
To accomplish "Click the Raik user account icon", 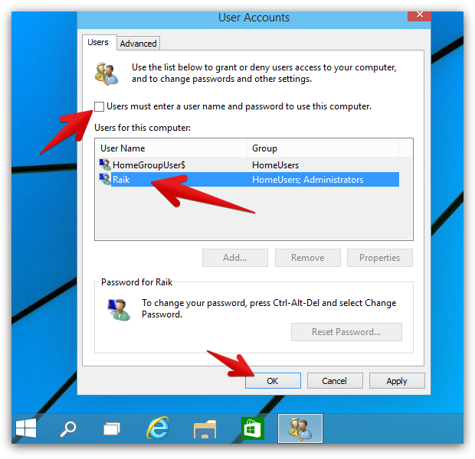I will click(x=105, y=180).
